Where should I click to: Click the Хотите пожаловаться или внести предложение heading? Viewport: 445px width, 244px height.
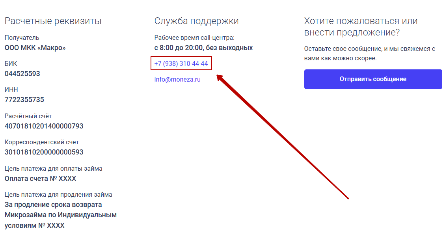point(361,27)
